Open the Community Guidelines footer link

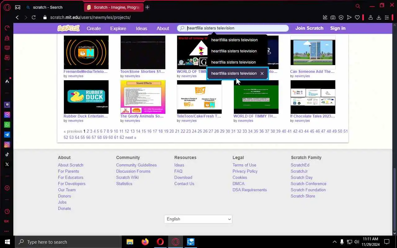tap(136, 165)
